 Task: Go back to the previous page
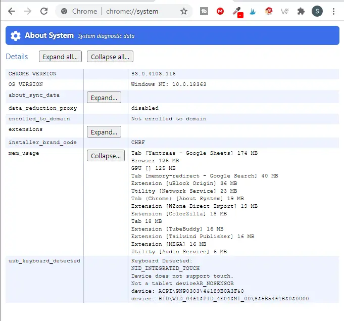(x=12, y=11)
